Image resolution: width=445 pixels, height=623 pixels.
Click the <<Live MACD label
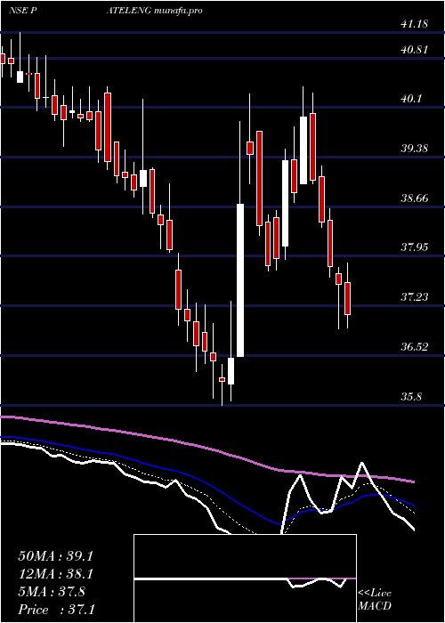point(375,600)
